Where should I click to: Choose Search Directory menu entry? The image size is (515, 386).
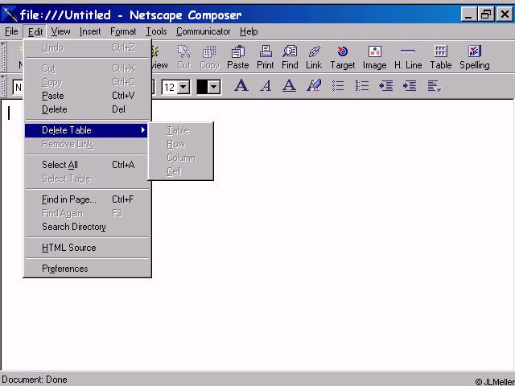pos(87,227)
